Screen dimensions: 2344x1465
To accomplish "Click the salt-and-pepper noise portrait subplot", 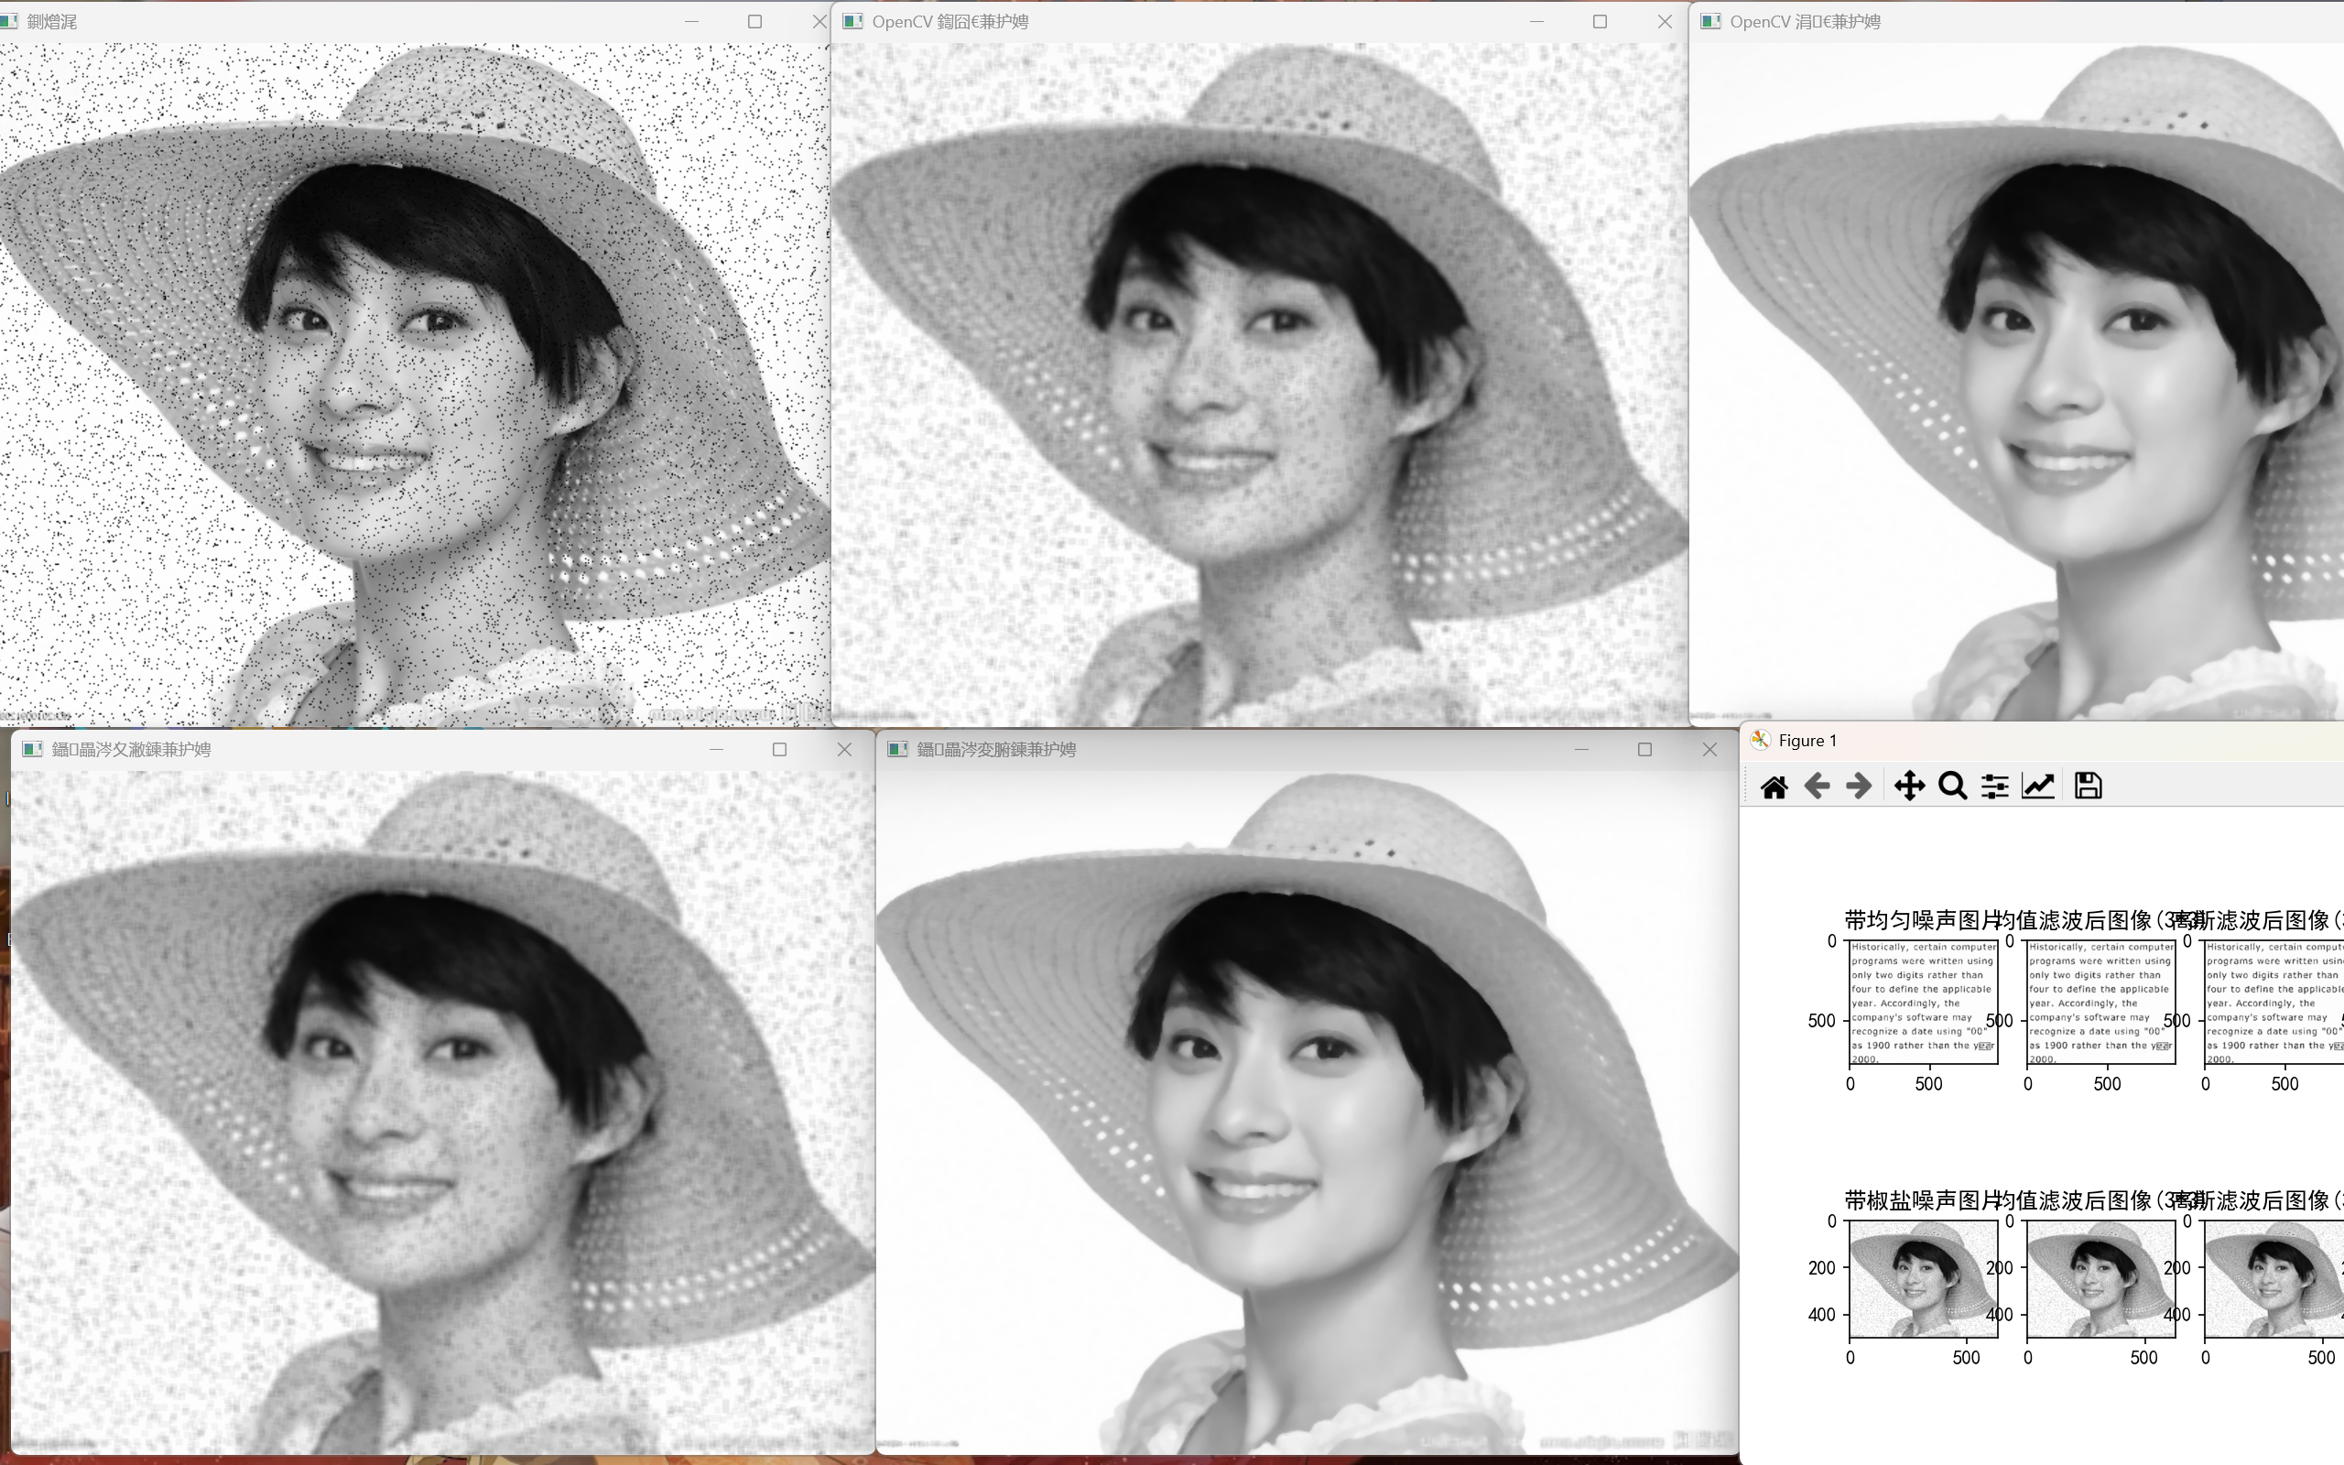I will point(1924,1279).
